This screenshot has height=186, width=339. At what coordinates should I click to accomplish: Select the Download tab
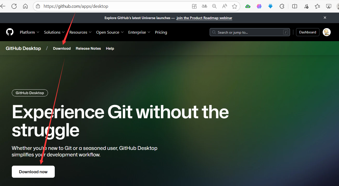(x=62, y=48)
